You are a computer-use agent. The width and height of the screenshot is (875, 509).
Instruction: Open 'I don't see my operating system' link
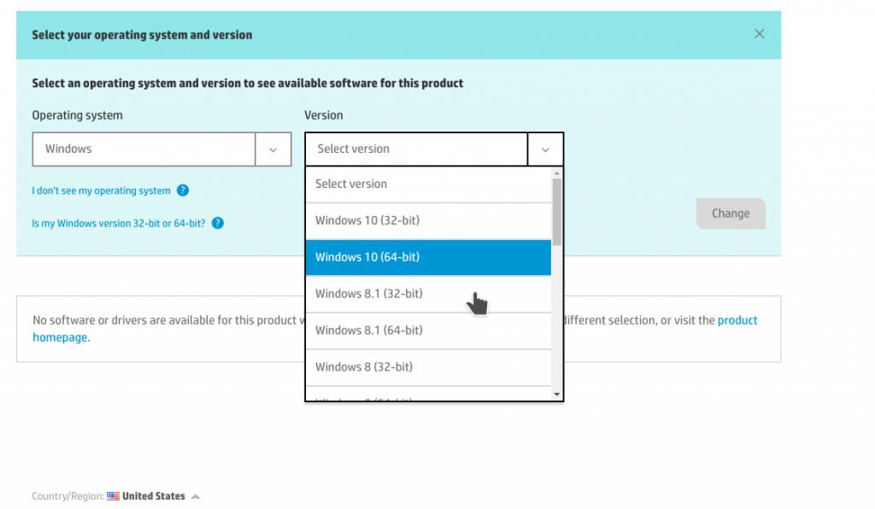click(101, 190)
